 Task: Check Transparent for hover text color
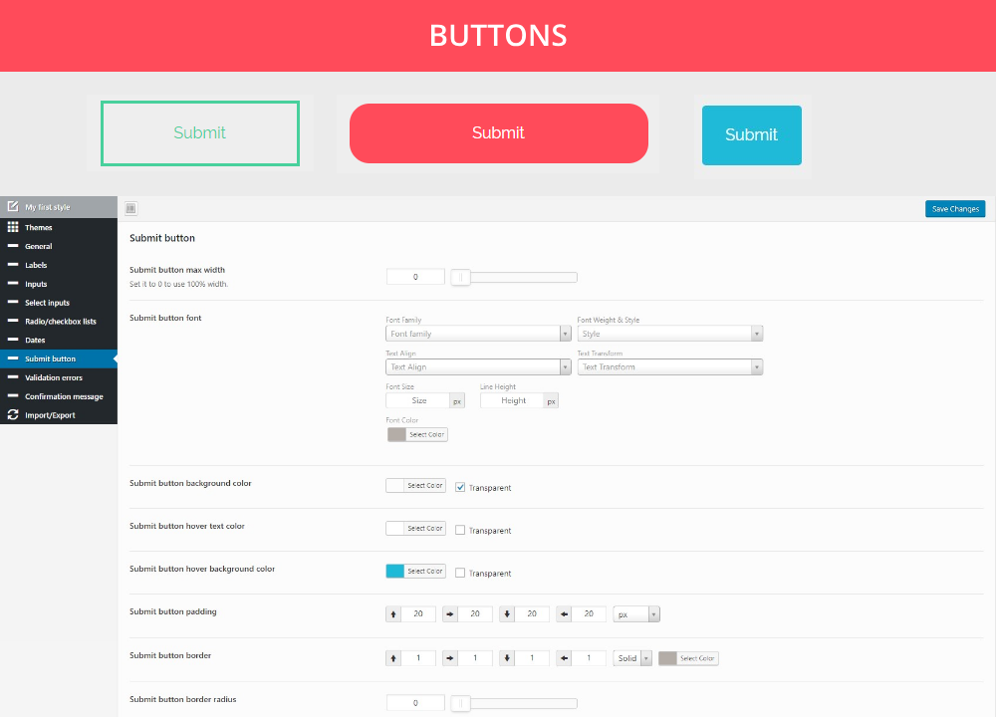(460, 530)
